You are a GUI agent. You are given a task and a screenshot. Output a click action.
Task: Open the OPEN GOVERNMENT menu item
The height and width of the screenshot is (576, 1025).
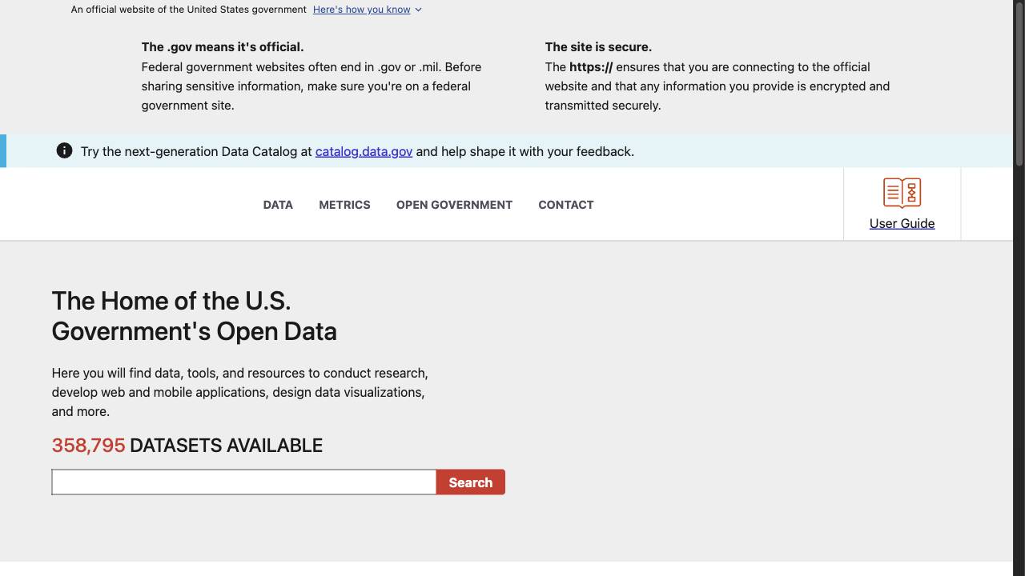pos(454,205)
